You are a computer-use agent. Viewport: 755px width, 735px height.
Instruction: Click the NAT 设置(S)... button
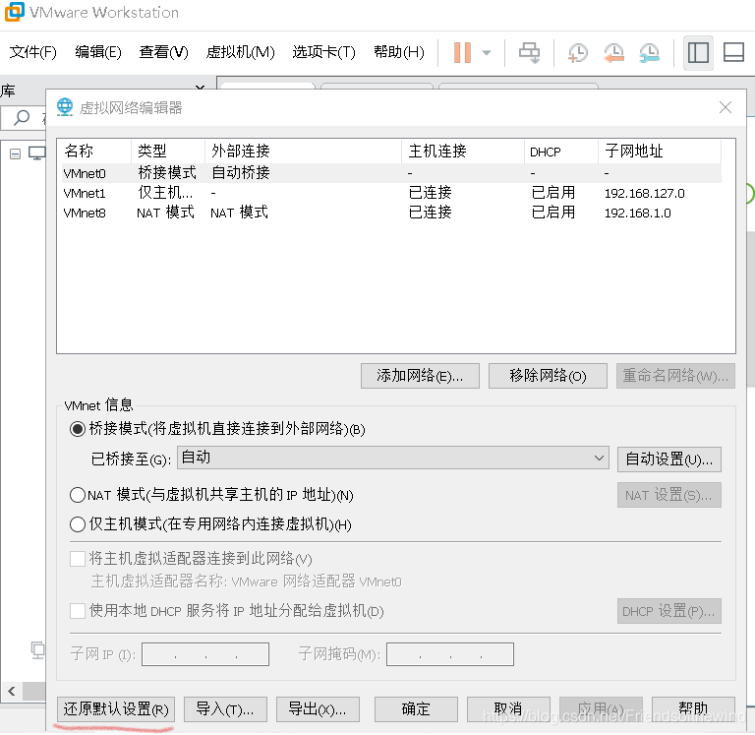[669, 495]
